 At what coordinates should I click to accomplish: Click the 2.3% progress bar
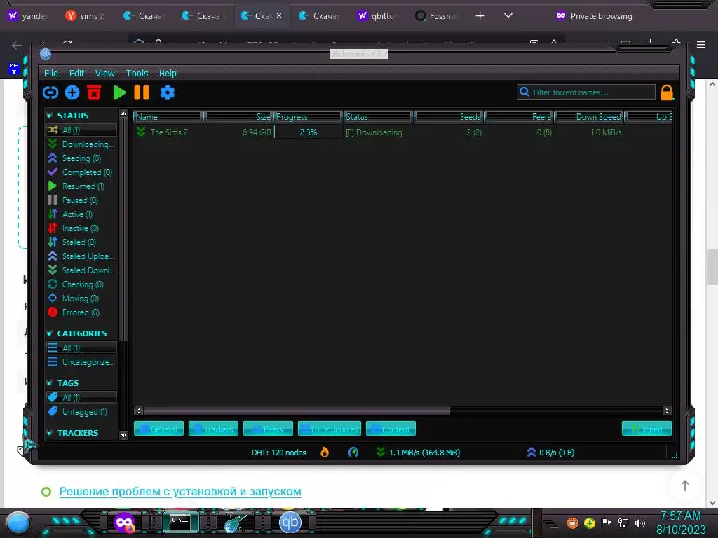click(309, 132)
